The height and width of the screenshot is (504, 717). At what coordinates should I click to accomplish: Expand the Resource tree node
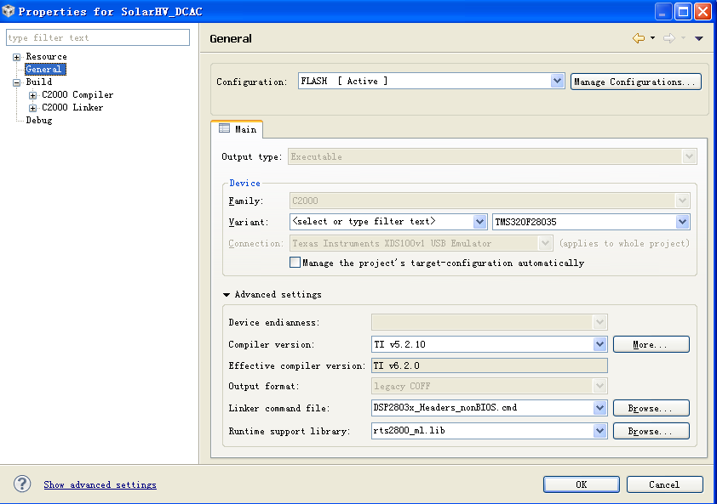click(x=16, y=57)
